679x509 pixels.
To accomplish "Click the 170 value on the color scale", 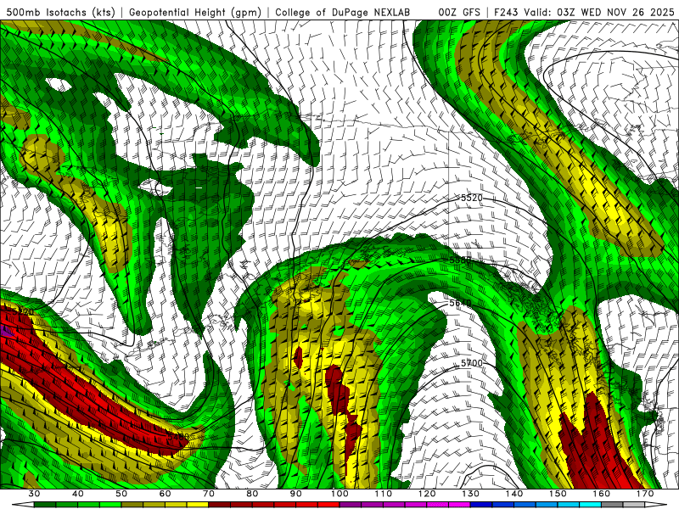I will 645,494.
